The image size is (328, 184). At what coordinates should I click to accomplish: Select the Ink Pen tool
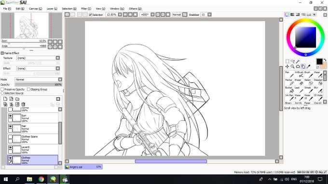point(289,97)
